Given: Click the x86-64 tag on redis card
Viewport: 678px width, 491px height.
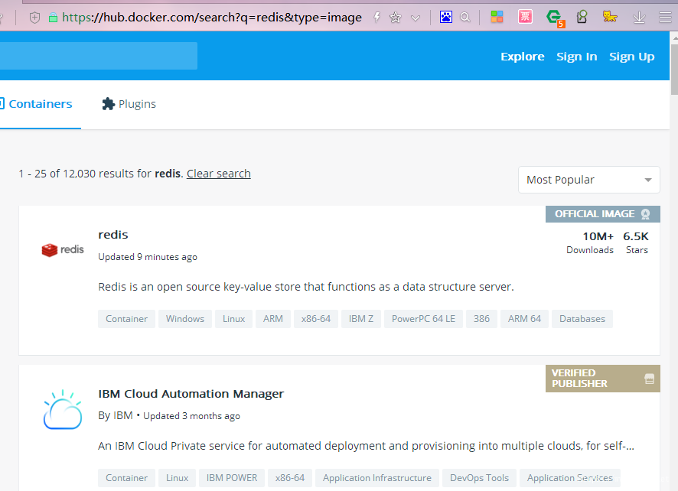Looking at the screenshot, I should (316, 319).
